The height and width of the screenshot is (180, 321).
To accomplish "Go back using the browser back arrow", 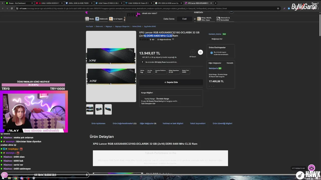I will click(3, 8).
